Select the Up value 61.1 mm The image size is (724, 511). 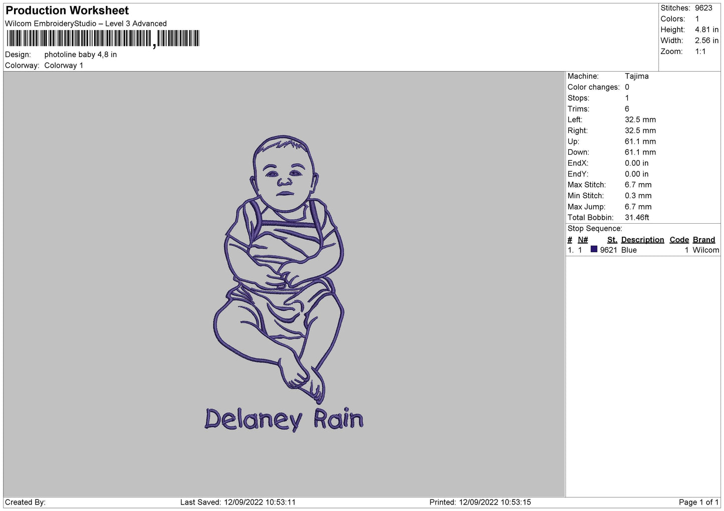(640, 142)
